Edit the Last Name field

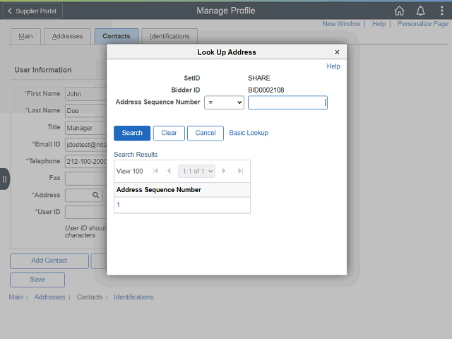click(86, 111)
